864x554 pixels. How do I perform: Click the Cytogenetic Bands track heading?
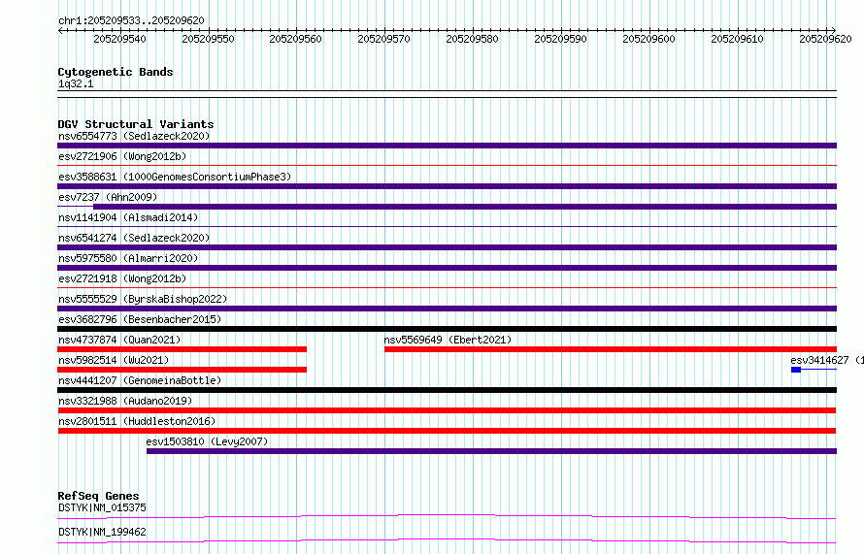point(116,72)
